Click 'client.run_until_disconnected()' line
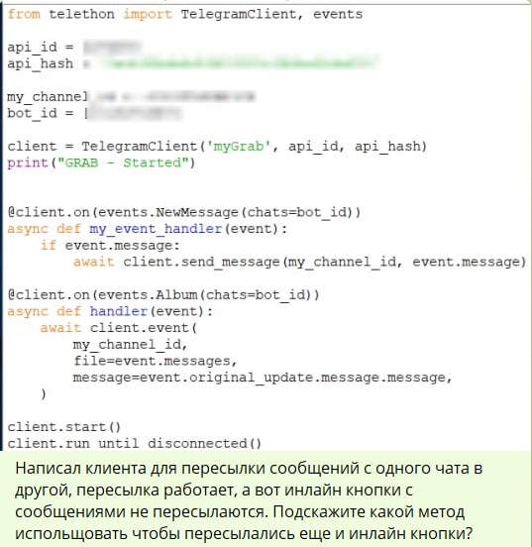 coord(135,443)
